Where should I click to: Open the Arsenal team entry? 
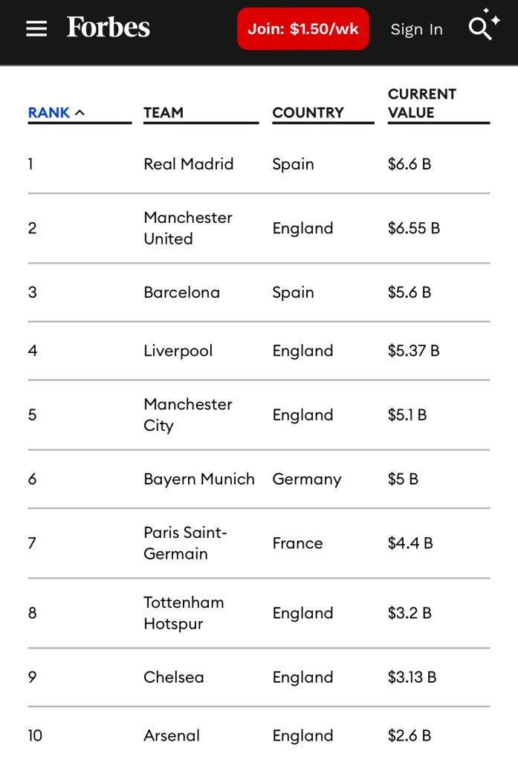[172, 735]
